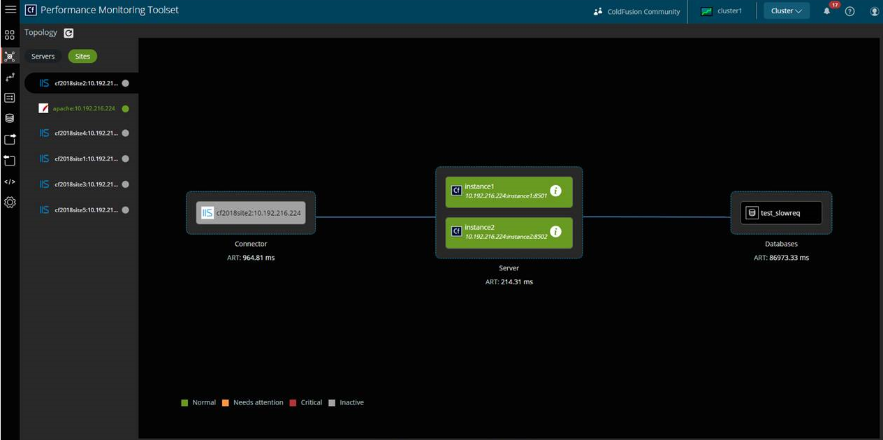
Task: Open the user profile icon
Action: coord(875,11)
